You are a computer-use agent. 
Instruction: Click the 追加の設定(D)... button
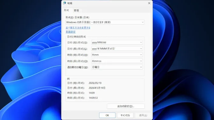(125, 106)
